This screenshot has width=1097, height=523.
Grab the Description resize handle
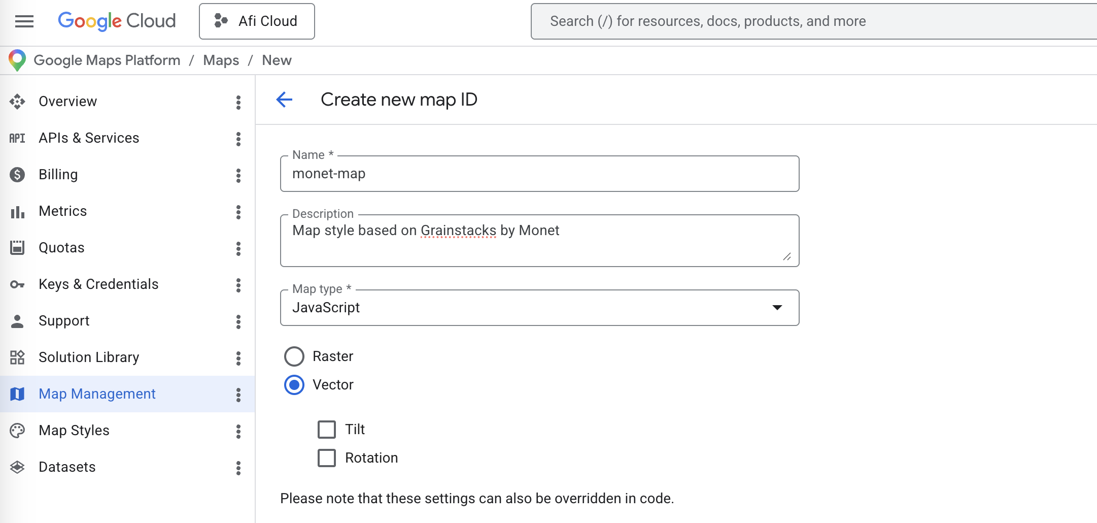pos(787,256)
